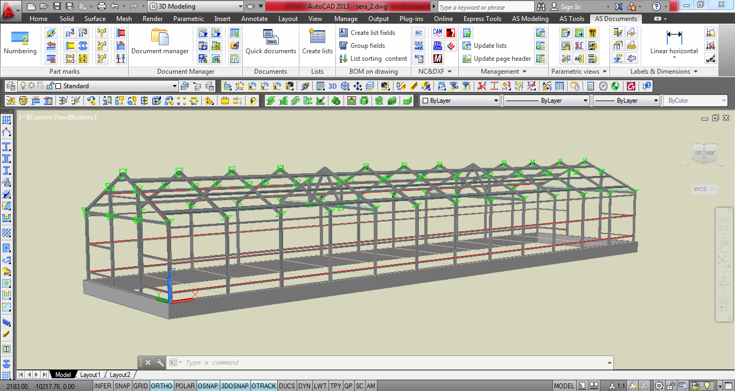Turn on GRID display toggle

pos(141,386)
